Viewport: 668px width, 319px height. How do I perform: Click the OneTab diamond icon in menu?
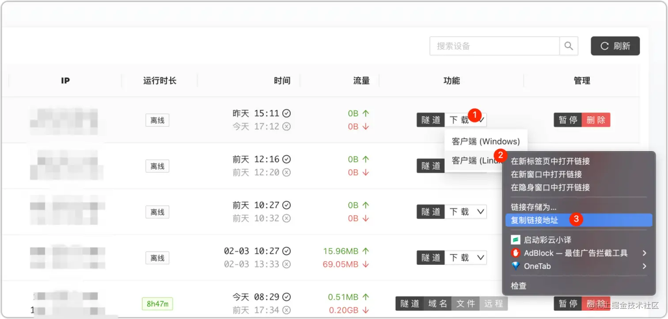coord(516,266)
